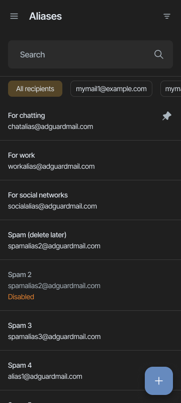Open the Spam 3 alias entry
The width and height of the screenshot is (181, 403).
click(x=90, y=330)
